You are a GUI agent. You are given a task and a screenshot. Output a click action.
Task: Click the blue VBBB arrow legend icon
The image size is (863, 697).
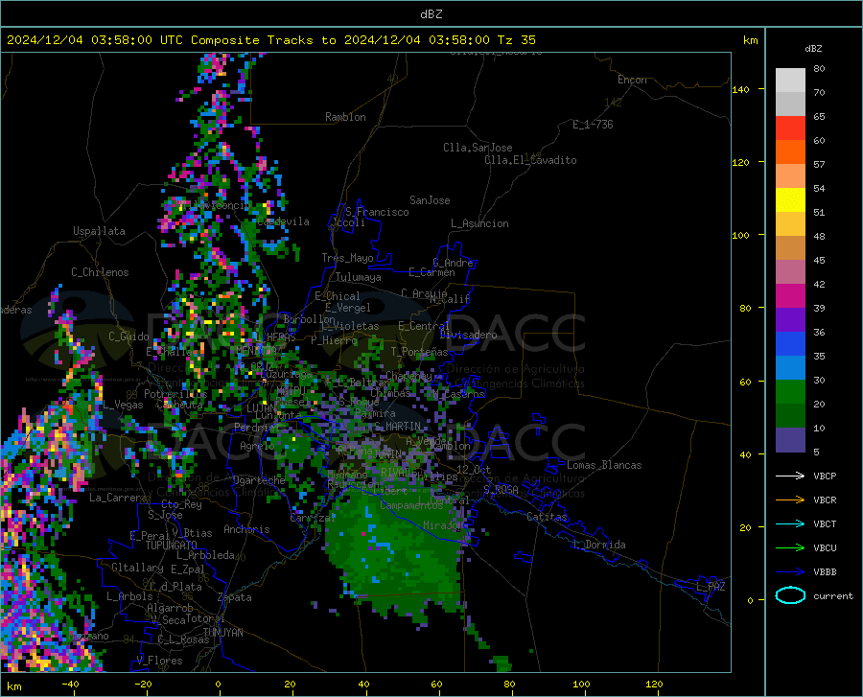790,572
